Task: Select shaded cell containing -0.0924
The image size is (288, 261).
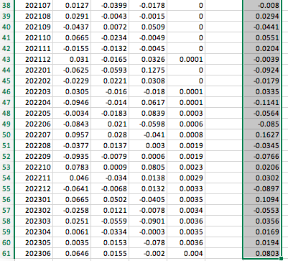Action: (x=262, y=70)
